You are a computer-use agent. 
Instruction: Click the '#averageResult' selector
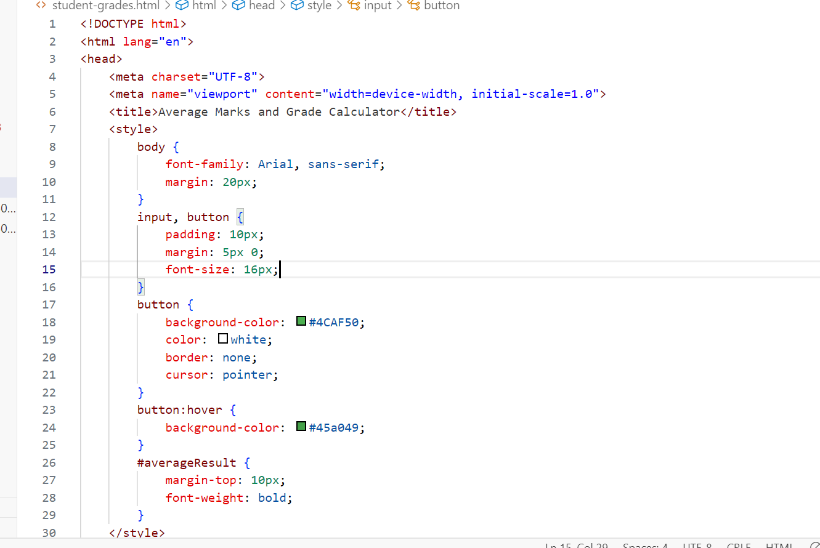(x=187, y=462)
